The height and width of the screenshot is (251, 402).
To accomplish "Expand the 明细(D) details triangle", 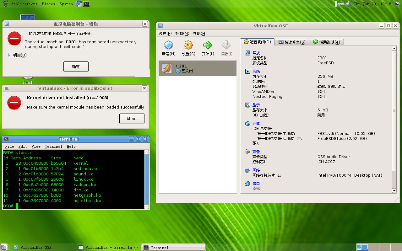I will tap(9, 55).
